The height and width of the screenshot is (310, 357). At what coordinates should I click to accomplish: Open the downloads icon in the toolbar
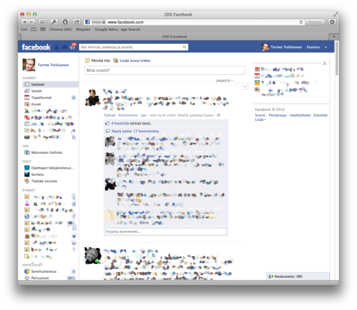click(332, 22)
